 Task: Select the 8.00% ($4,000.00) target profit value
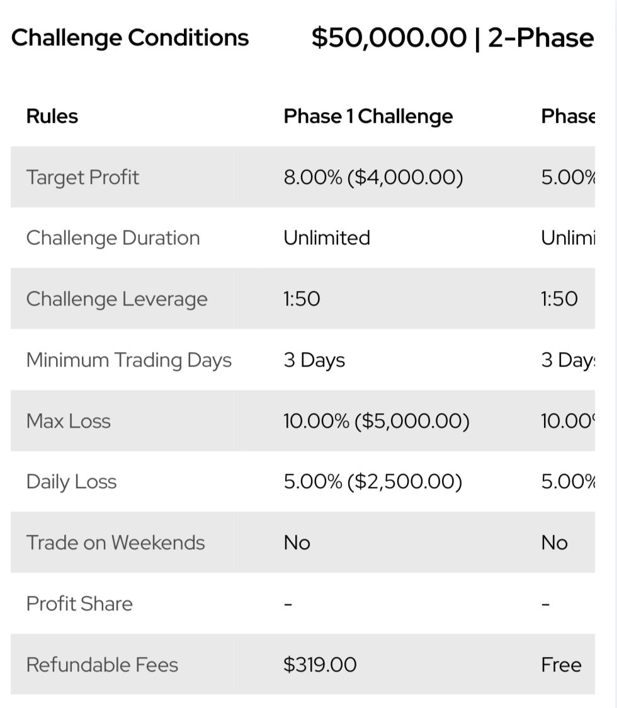pos(373,177)
